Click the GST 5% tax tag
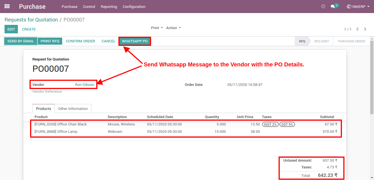This screenshot has height=180, width=374. (x=287, y=124)
